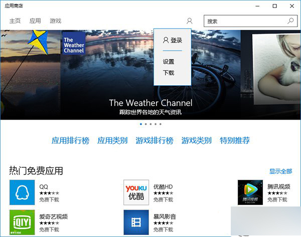This screenshot has width=301, height=237.
Task: Click the star rating of QQ
Action: 49,193
